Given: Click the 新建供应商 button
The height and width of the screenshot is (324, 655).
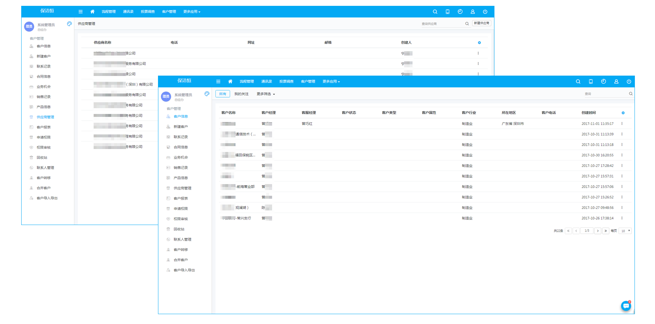Looking at the screenshot, I should 481,23.
